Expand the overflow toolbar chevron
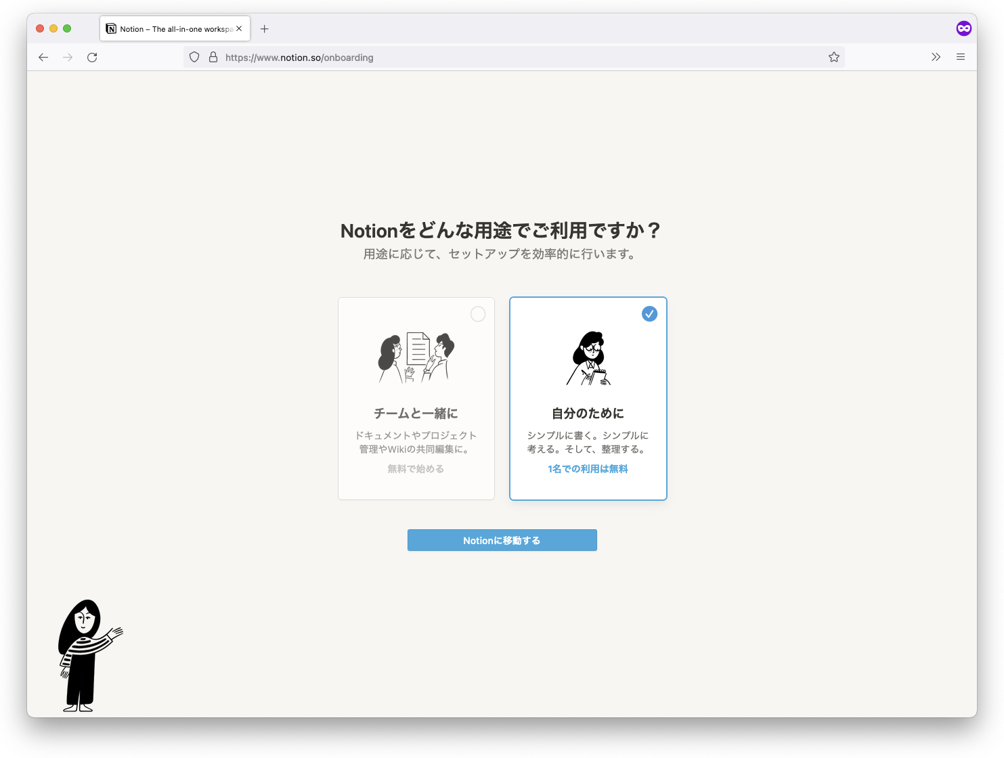 936,57
